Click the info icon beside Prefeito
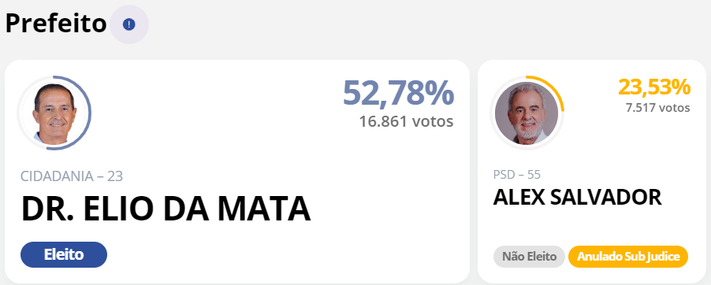This screenshot has height=285, width=711. pos(129,25)
